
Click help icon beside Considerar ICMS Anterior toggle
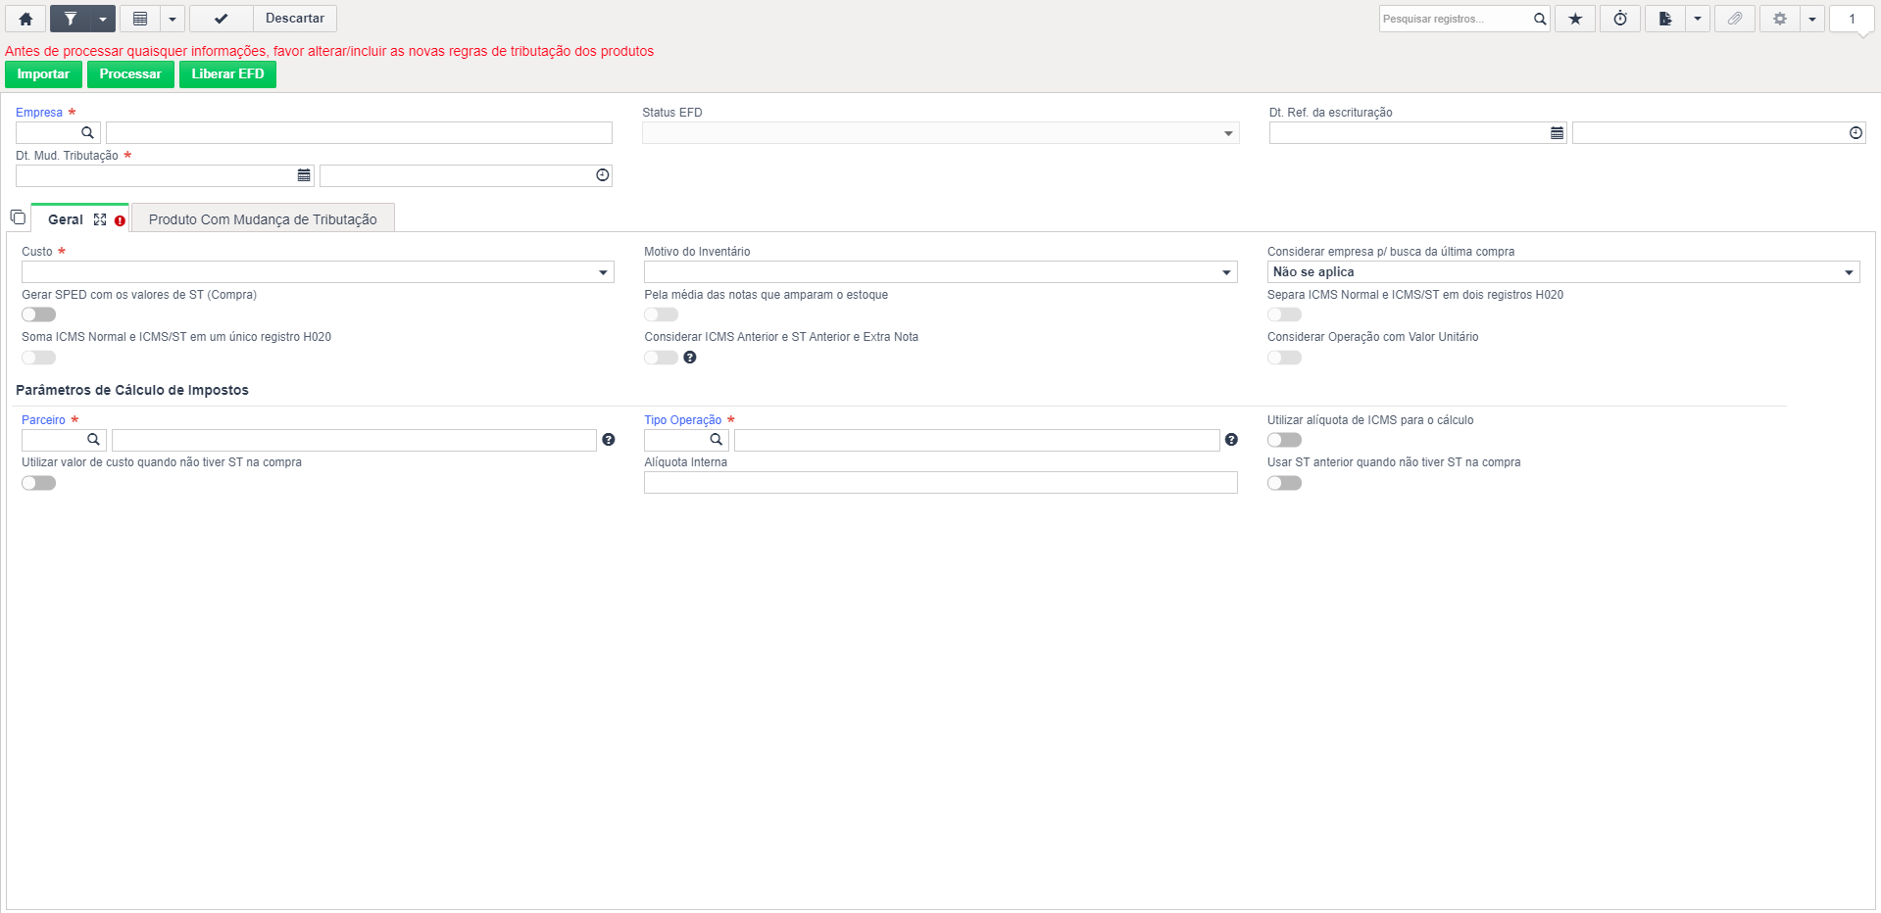point(690,358)
